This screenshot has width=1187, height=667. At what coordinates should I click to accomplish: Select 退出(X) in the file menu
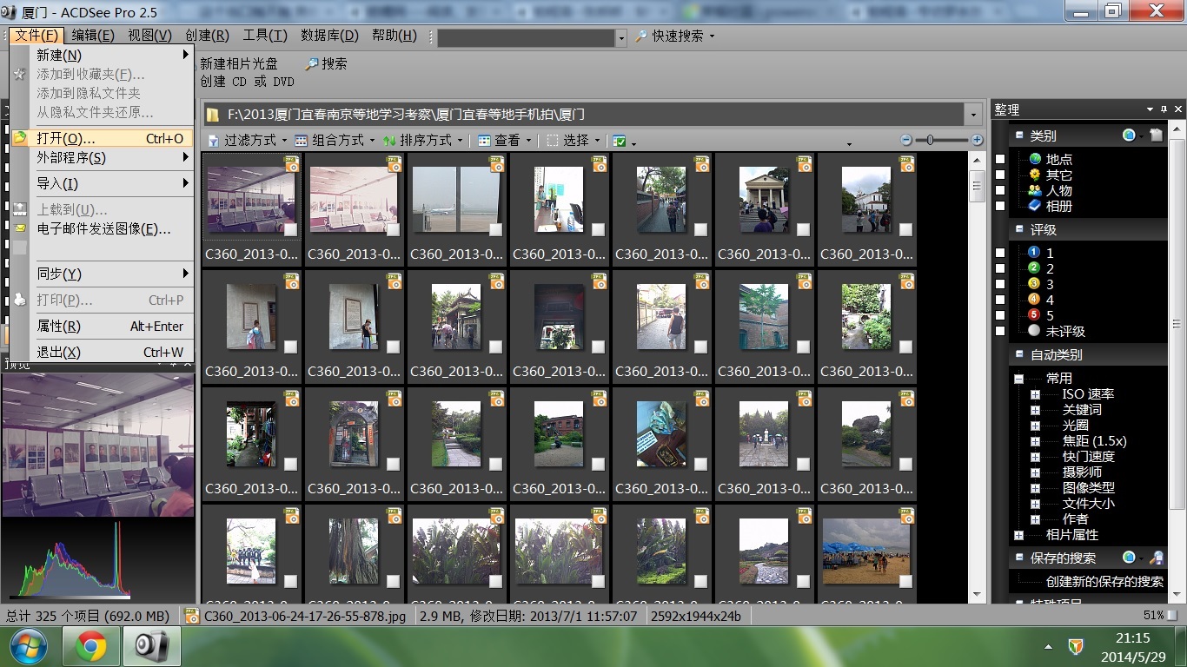[103, 352]
